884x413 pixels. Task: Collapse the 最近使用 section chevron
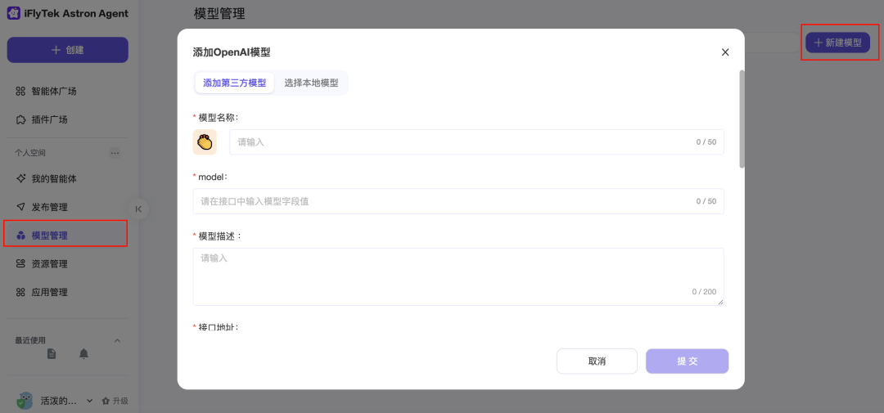(x=117, y=340)
